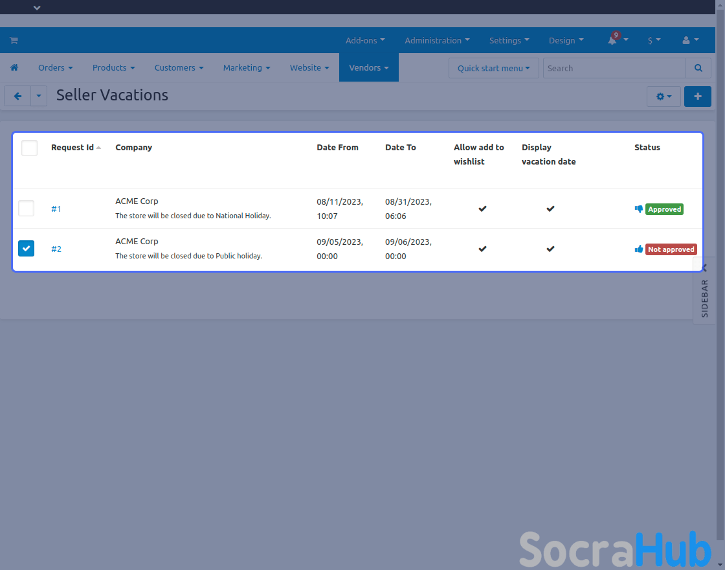The height and width of the screenshot is (570, 725).
Task: Uncheck the checkbox for request #2
Action: click(27, 249)
